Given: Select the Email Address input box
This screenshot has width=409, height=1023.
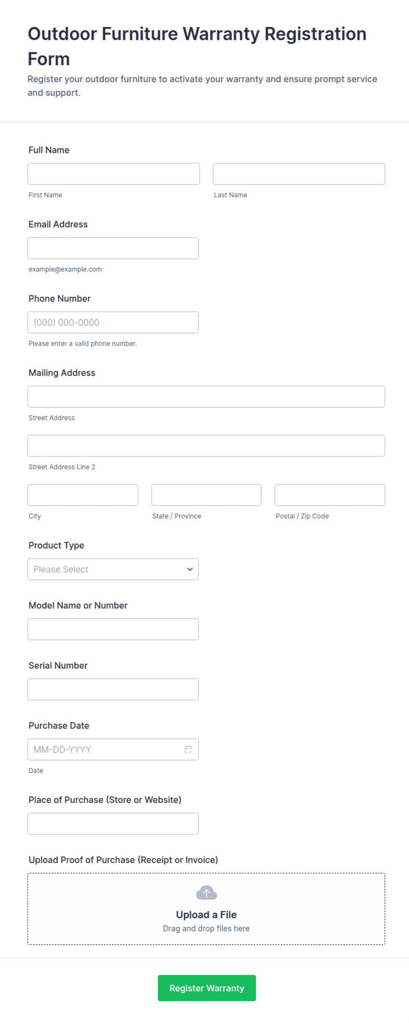Looking at the screenshot, I should pos(113,248).
